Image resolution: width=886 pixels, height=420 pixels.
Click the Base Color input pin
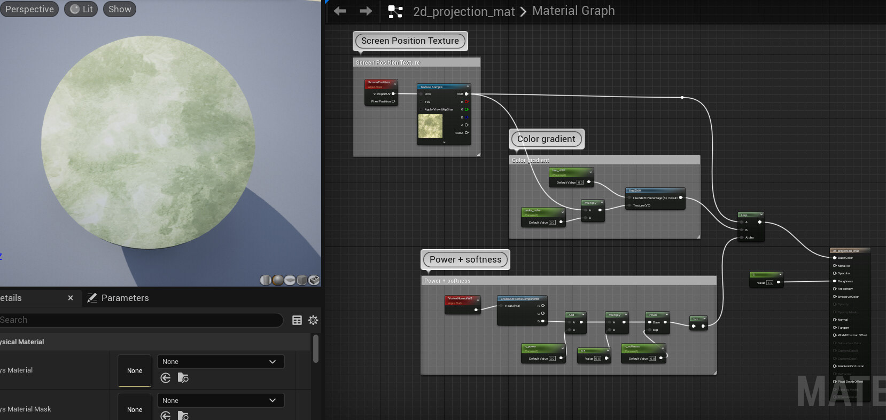tap(835, 258)
